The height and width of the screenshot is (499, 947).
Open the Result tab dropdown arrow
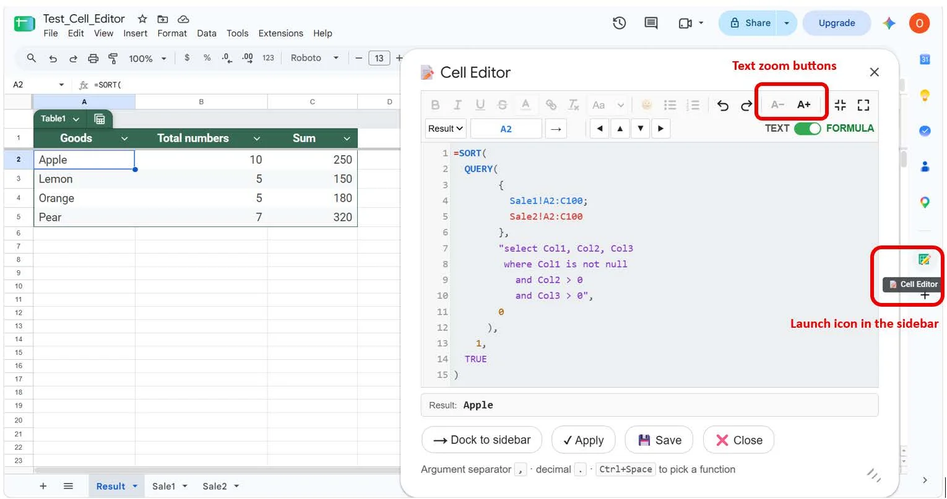(134, 487)
